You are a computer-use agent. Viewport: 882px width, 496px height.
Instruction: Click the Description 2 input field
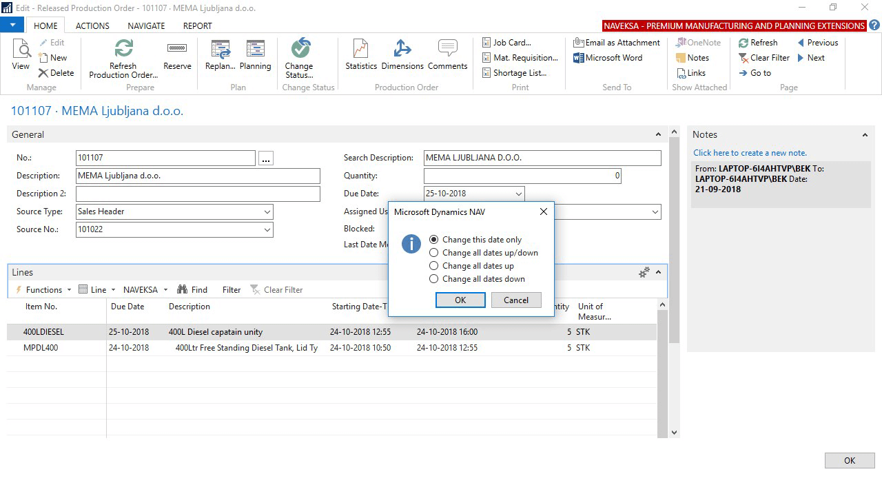pos(198,194)
